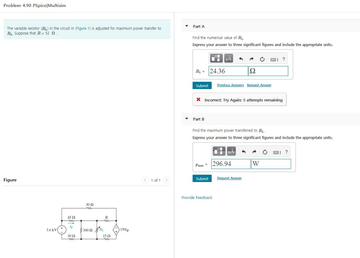The width and height of the screenshot is (360, 258).
Task: Open Provide Feedback
Action: 197,198
